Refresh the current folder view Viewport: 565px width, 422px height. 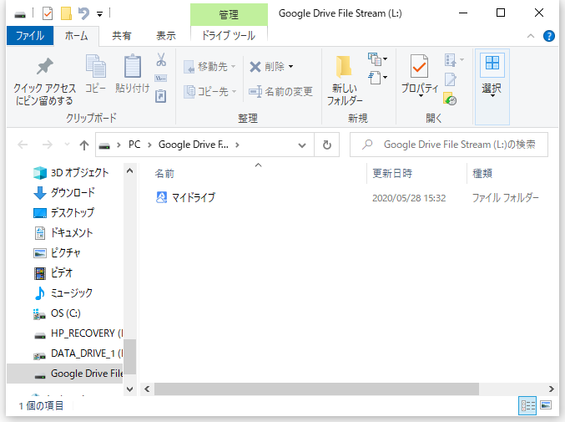(x=327, y=145)
